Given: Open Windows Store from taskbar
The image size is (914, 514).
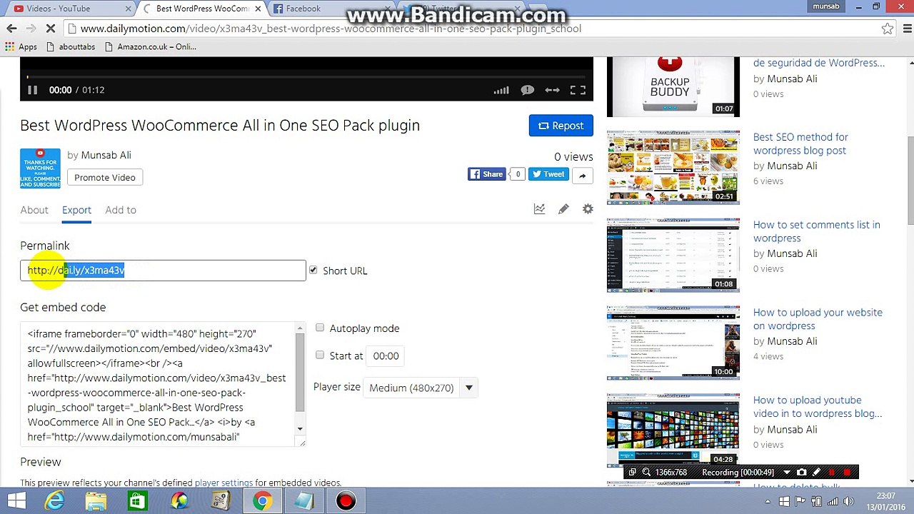Looking at the screenshot, I should point(137,501).
